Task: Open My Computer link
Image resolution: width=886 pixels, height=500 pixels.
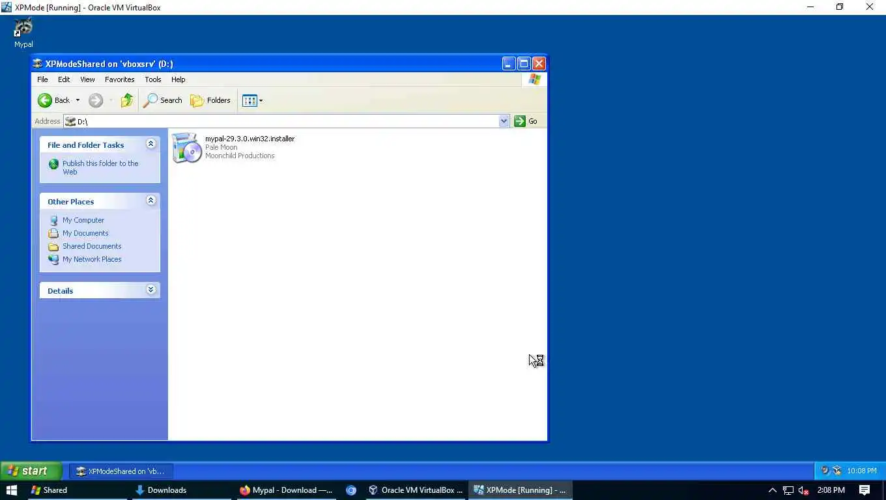Action: pos(83,220)
